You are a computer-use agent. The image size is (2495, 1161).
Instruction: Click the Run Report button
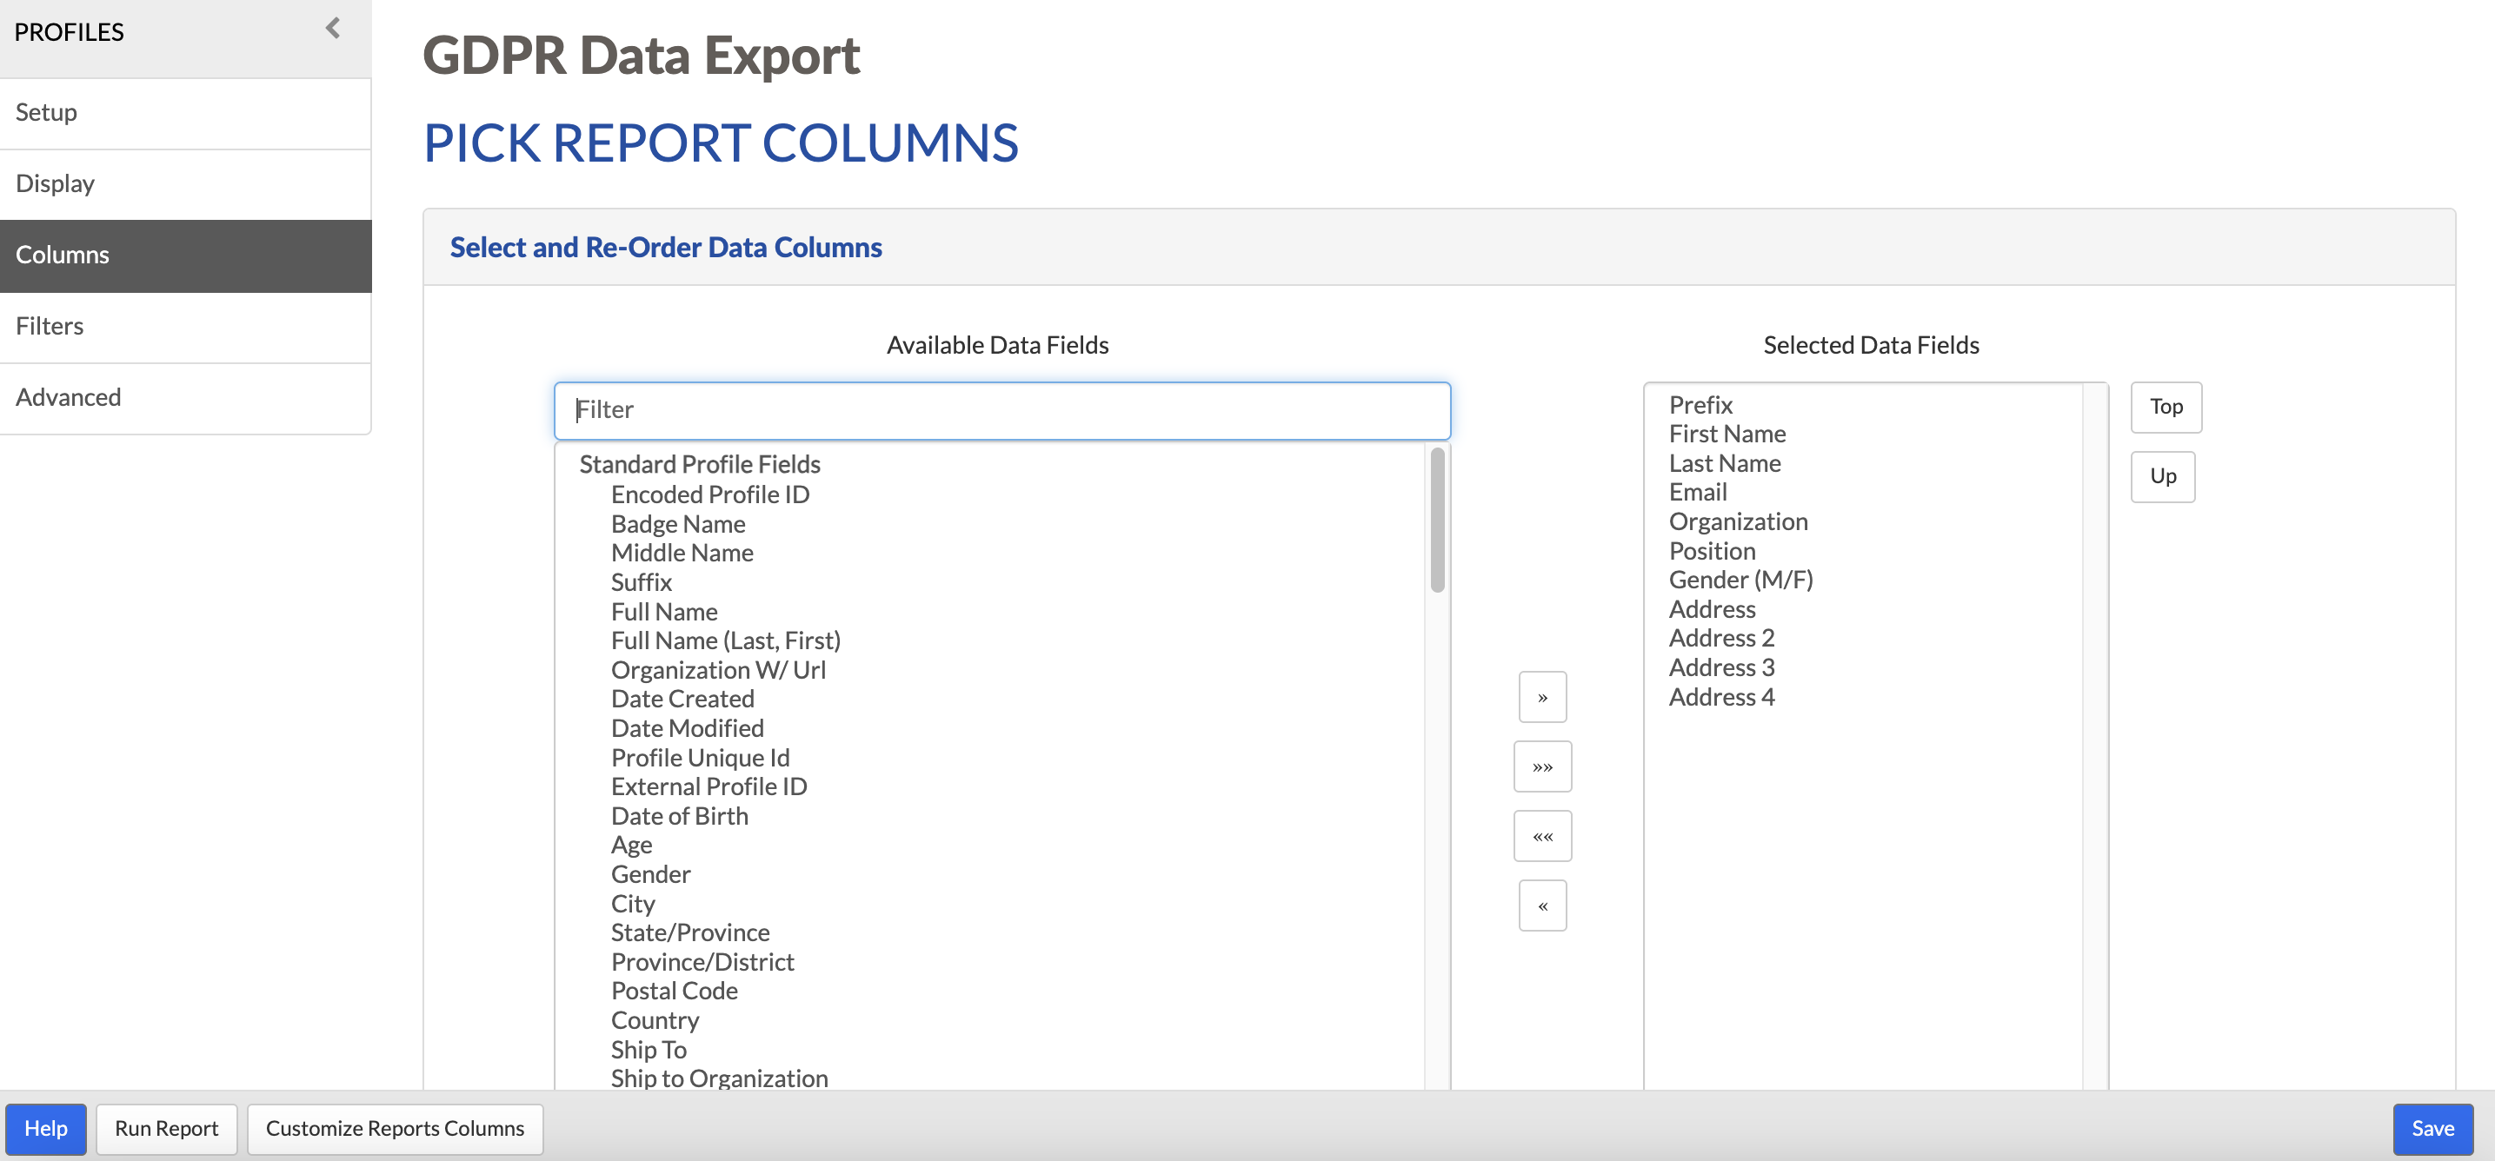(x=167, y=1129)
